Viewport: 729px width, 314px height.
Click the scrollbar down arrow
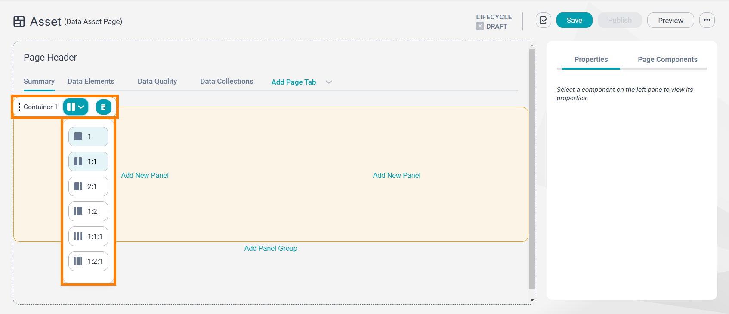click(x=532, y=300)
